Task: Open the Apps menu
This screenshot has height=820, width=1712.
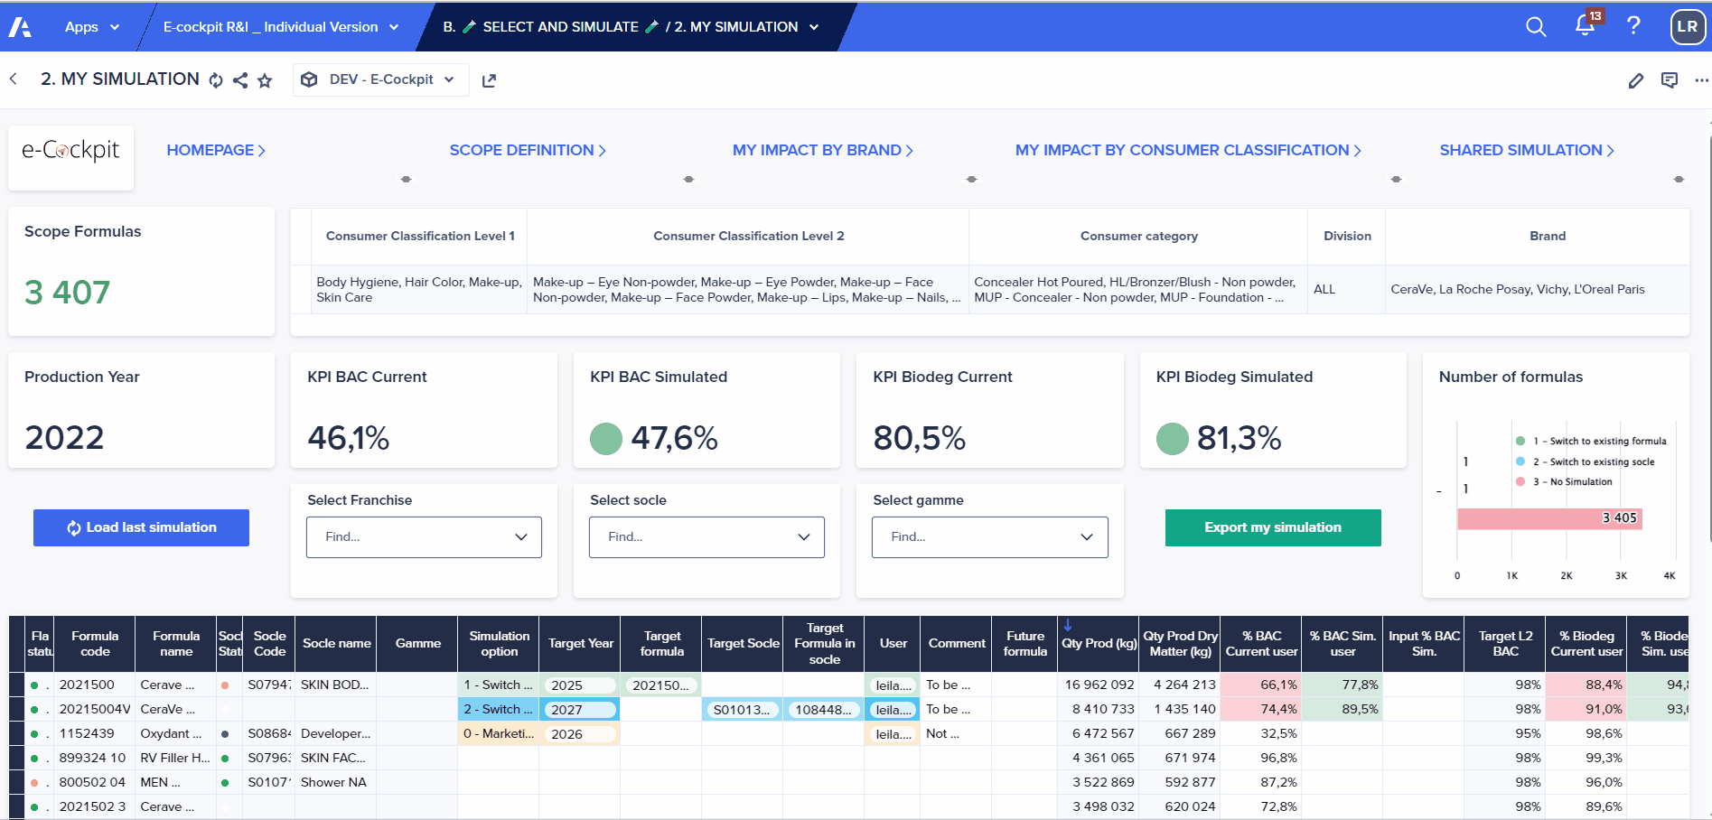Action: point(91,27)
